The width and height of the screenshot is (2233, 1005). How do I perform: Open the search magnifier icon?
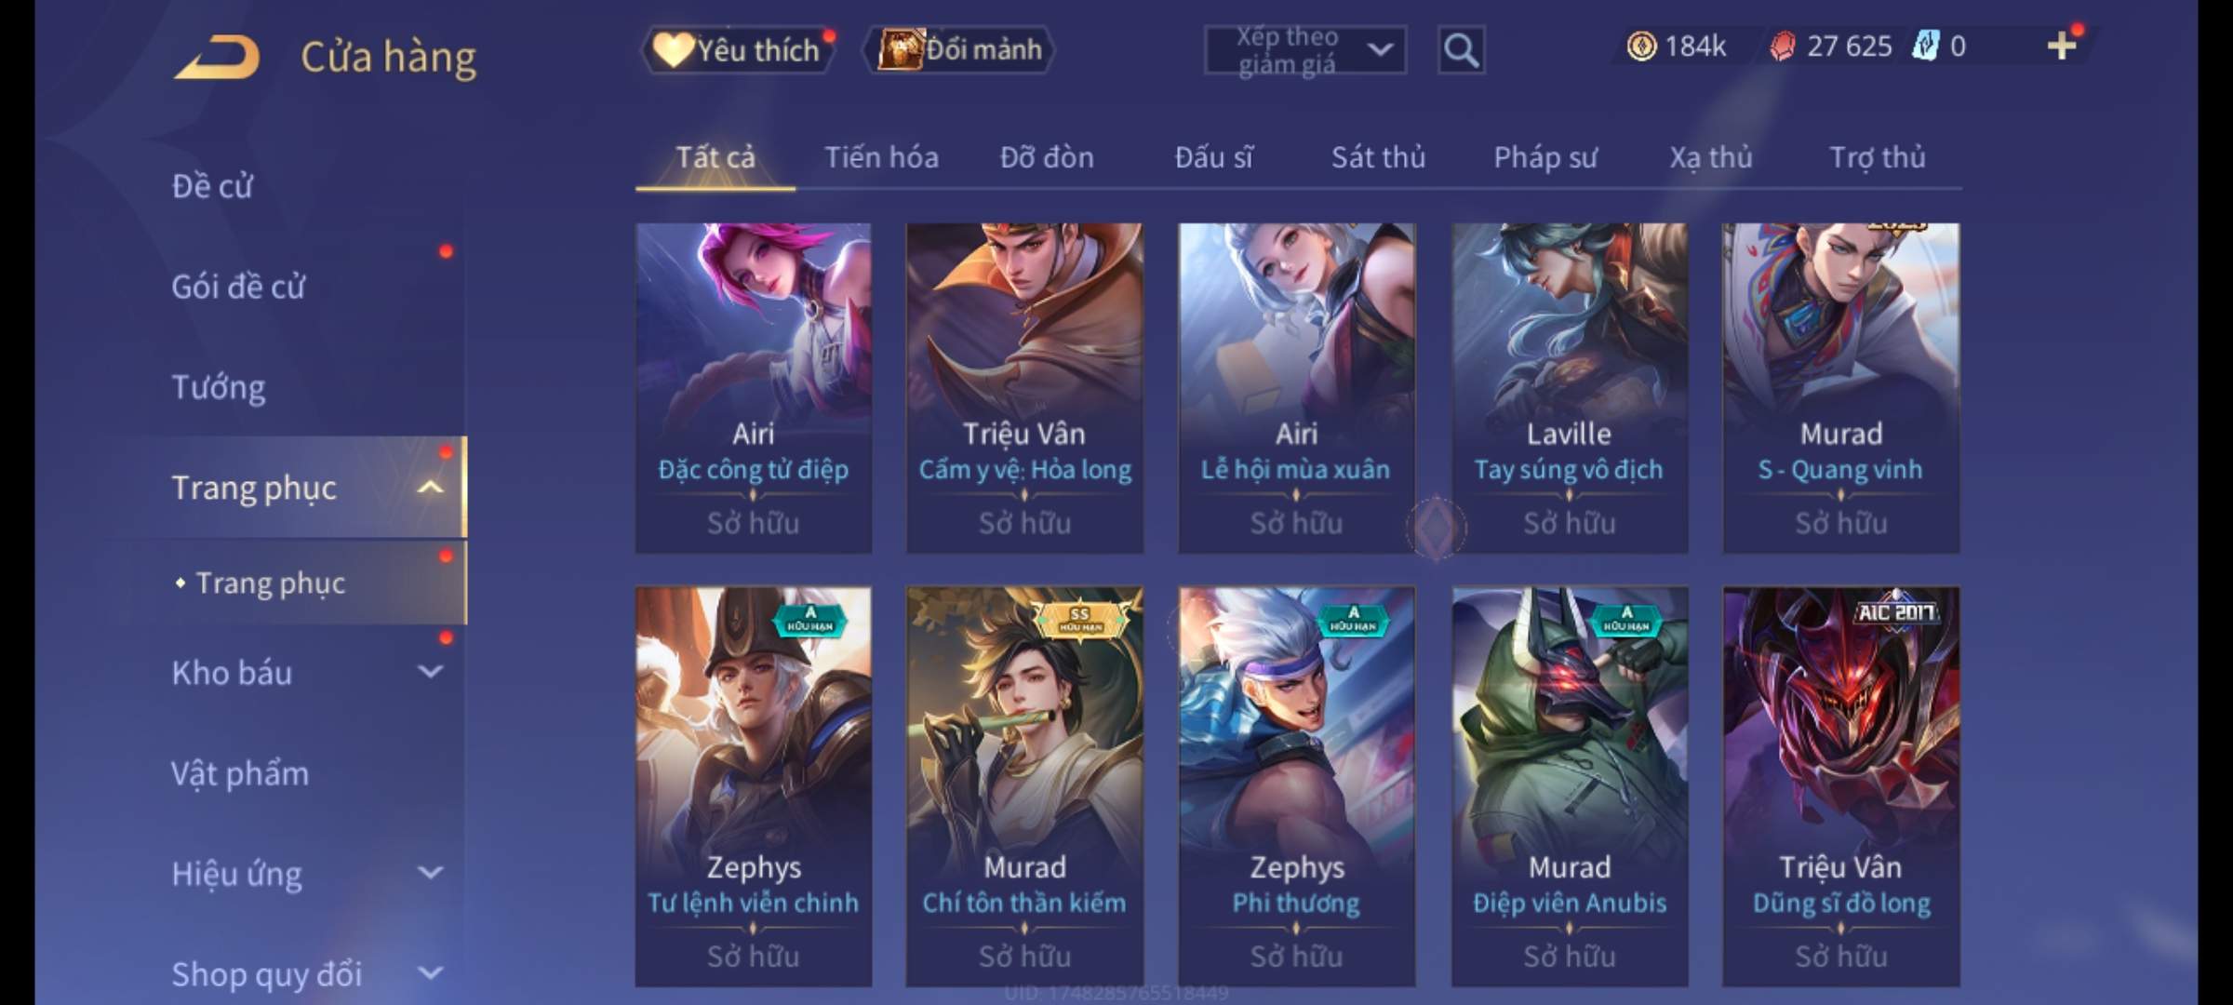[1461, 49]
